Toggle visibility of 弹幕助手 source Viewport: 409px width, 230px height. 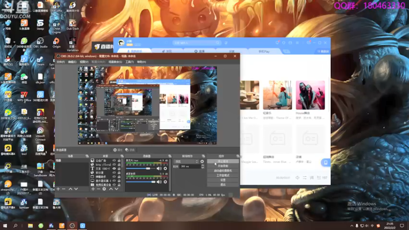114,176
